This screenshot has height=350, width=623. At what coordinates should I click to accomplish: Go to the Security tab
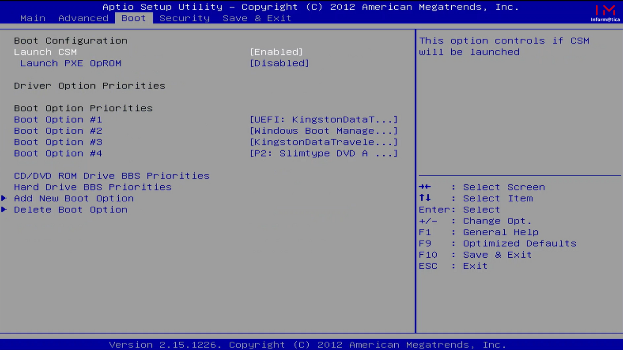(184, 18)
